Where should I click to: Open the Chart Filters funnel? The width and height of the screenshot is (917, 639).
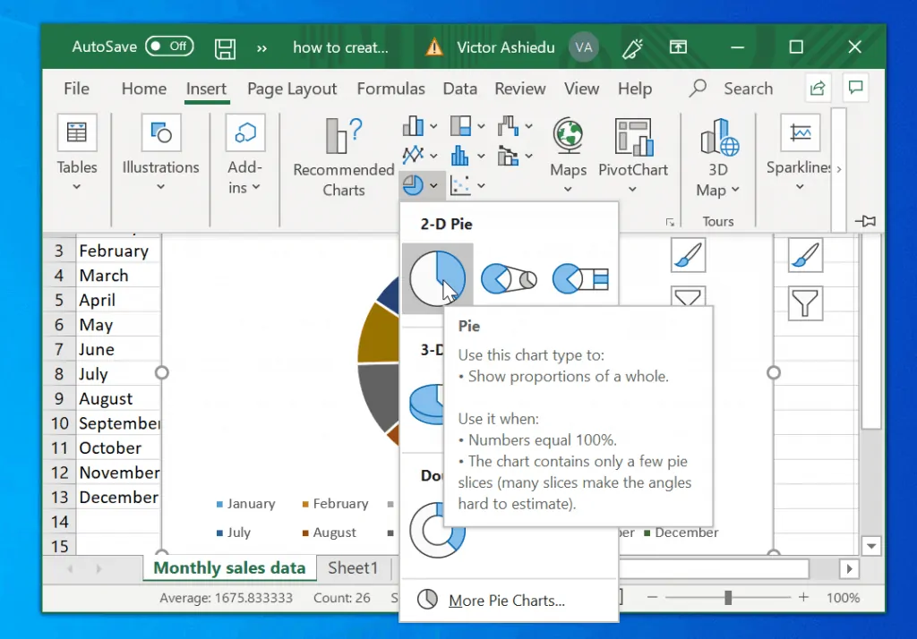pyautogui.click(x=805, y=303)
